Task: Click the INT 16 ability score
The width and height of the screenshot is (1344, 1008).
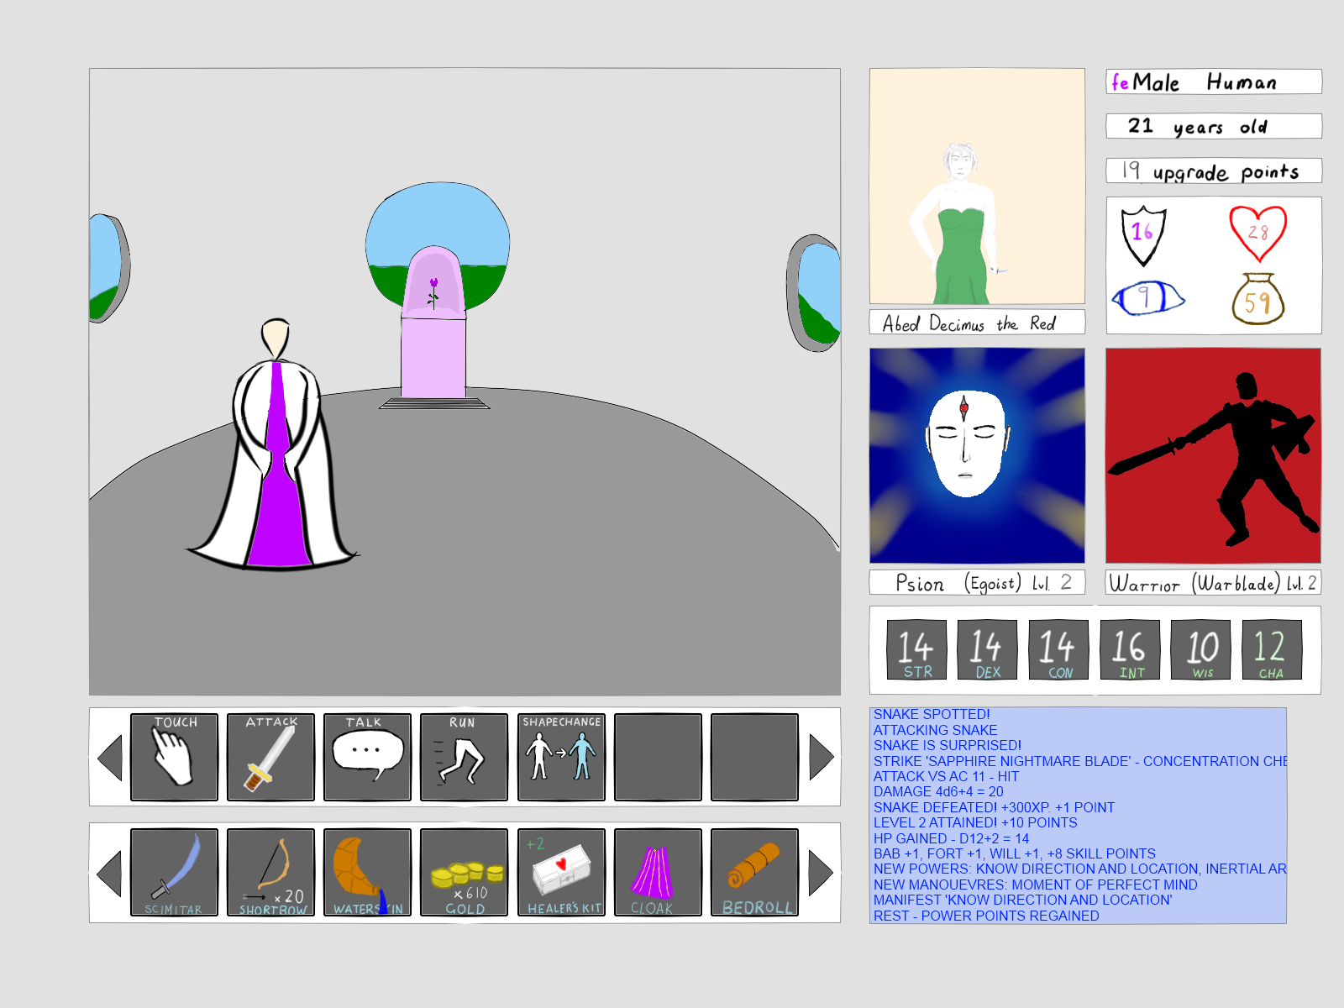Action: (x=1130, y=649)
